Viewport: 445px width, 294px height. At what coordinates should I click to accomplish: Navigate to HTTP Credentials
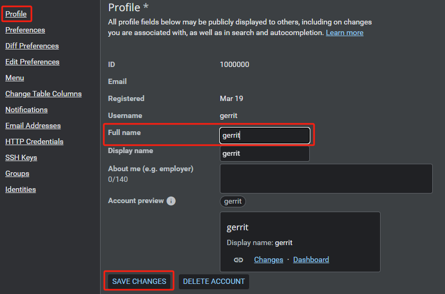pyautogui.click(x=34, y=141)
